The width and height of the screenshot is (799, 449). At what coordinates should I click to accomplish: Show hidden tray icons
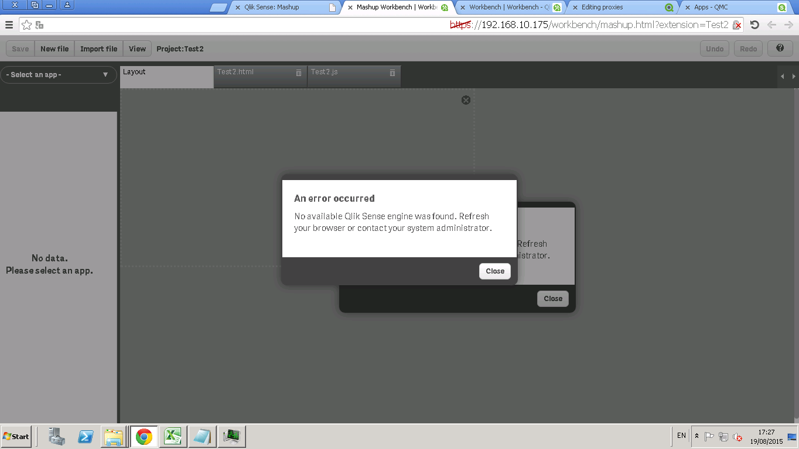point(696,436)
